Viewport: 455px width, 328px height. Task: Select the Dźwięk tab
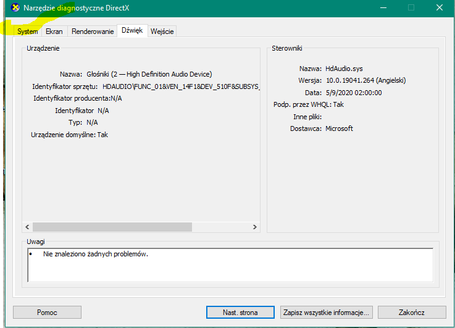click(x=132, y=30)
